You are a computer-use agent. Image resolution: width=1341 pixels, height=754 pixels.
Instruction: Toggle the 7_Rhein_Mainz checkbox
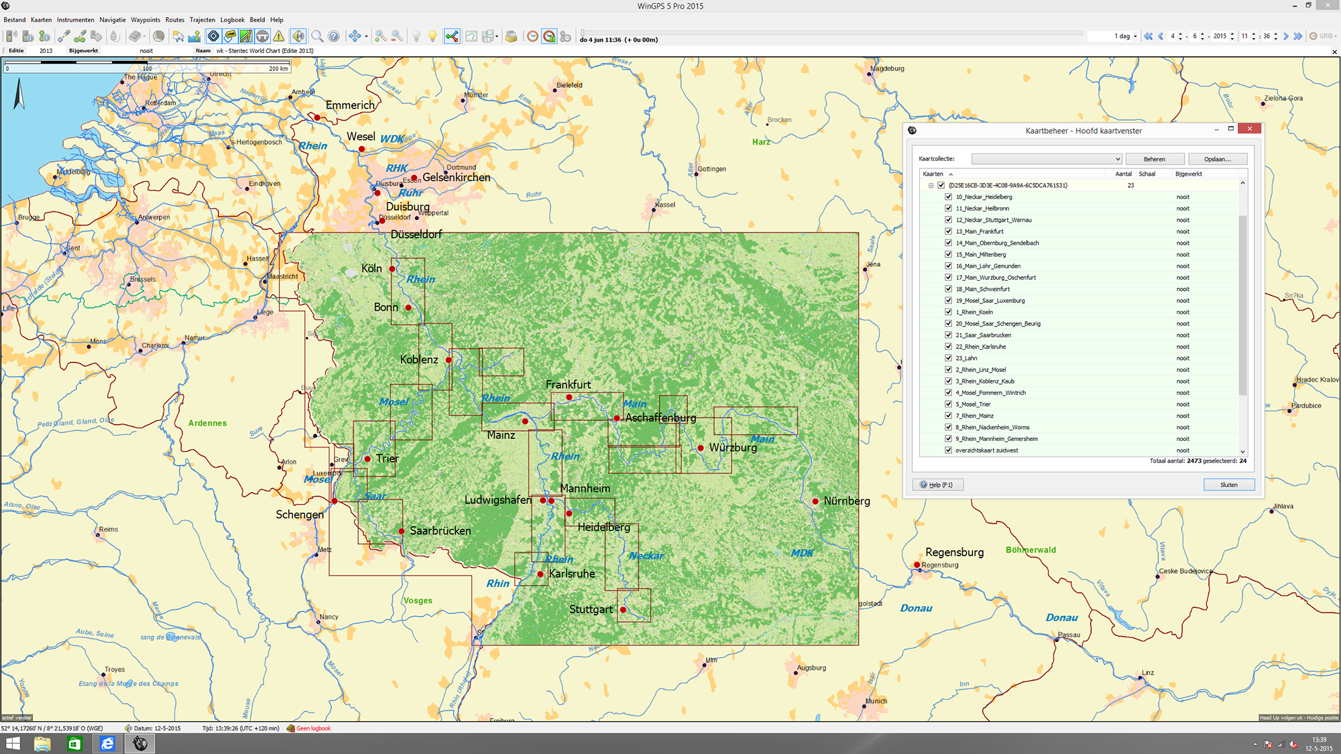coord(948,416)
